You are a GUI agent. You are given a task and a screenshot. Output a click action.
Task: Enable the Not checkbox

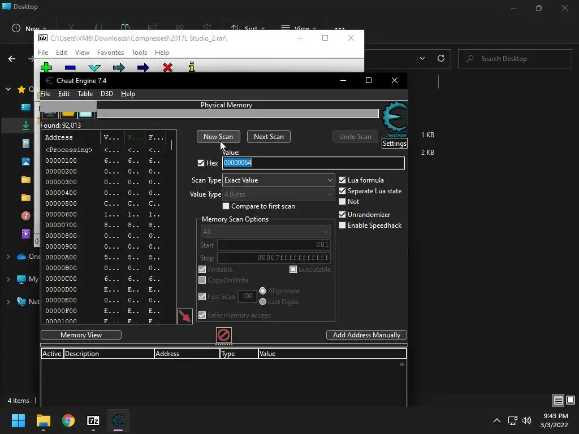click(342, 202)
